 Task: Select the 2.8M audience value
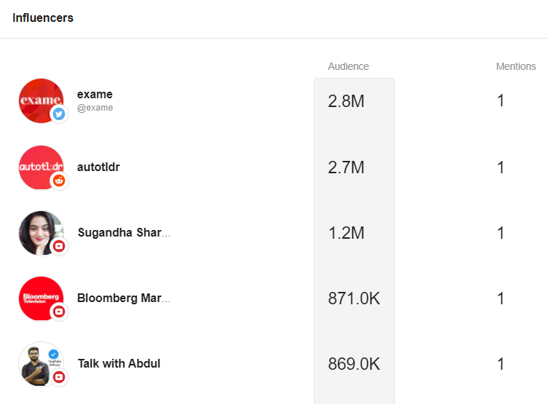[346, 101]
